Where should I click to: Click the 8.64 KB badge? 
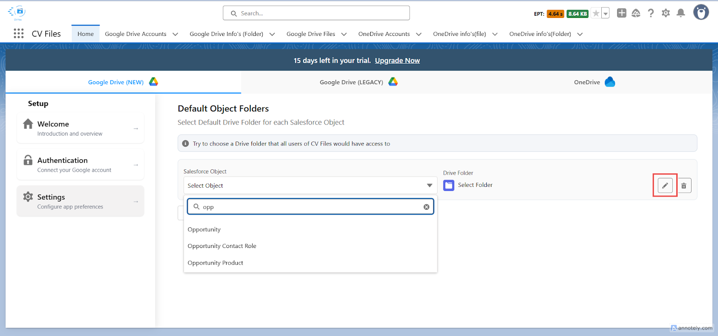pos(578,14)
